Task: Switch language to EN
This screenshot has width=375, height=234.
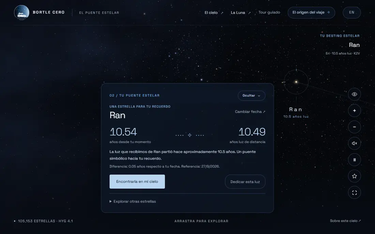Action: pyautogui.click(x=351, y=12)
